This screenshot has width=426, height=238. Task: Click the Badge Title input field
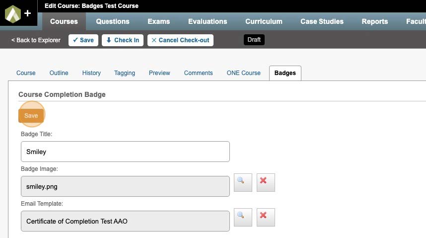[125, 152]
